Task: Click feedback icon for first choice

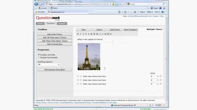Action: pos(161,76)
